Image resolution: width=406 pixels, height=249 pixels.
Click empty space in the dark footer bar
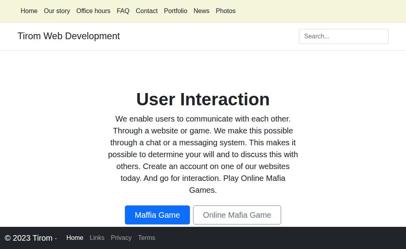click(x=278, y=238)
